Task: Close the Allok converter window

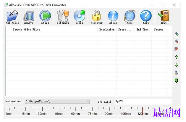Action: coord(174,5)
